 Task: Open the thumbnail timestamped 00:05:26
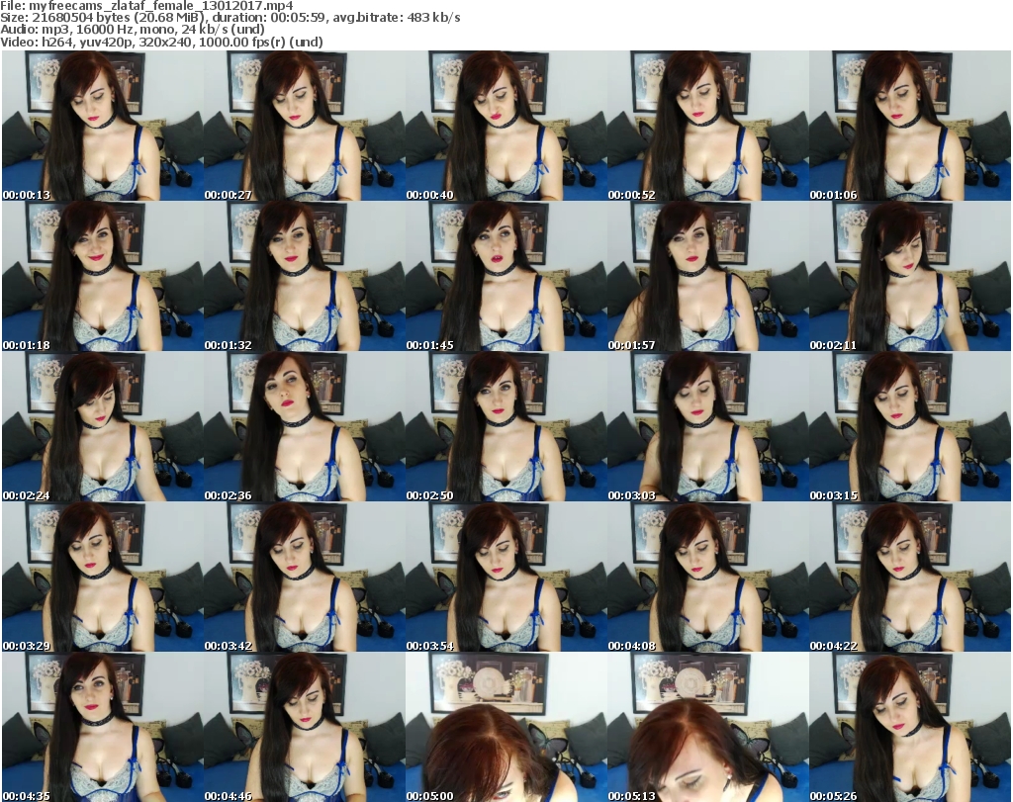910,727
